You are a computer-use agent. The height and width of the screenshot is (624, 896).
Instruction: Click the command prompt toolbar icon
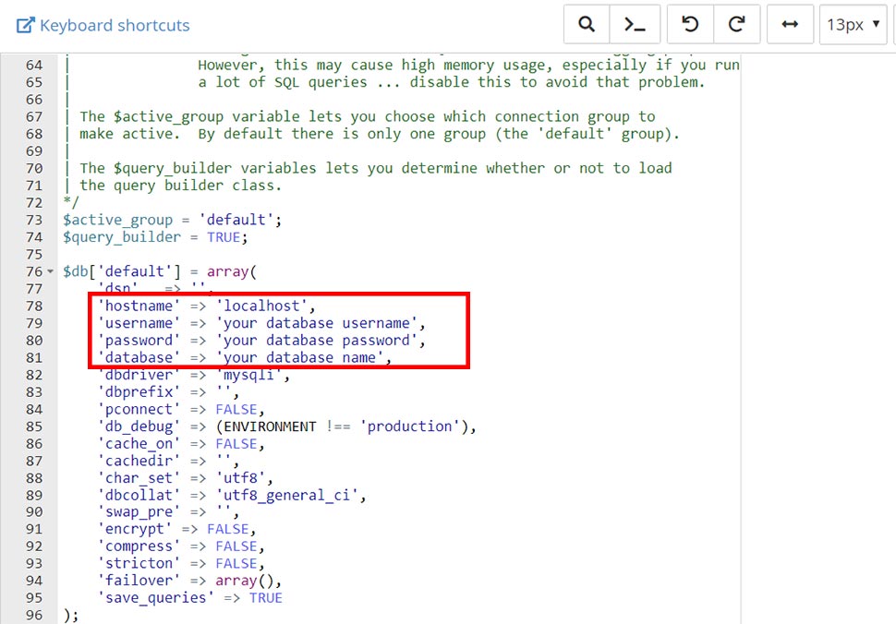pos(635,25)
